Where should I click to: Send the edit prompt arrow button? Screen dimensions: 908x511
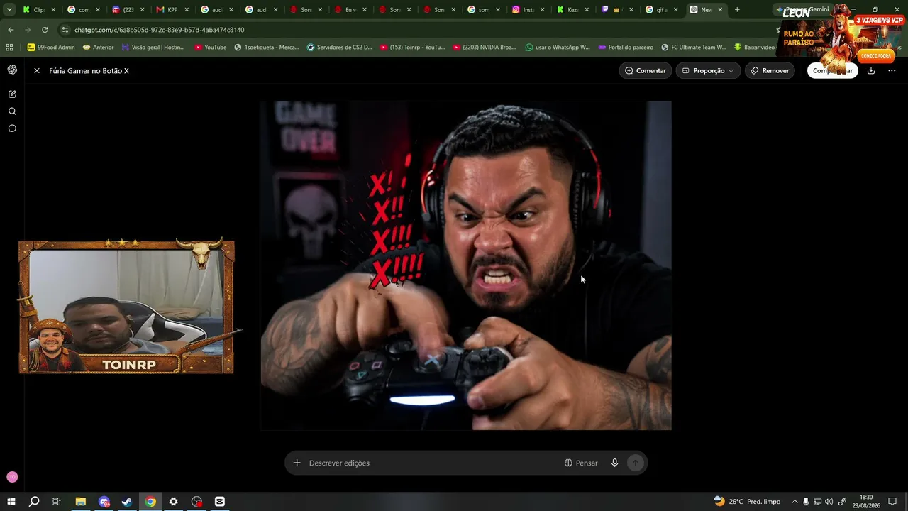pos(636,463)
